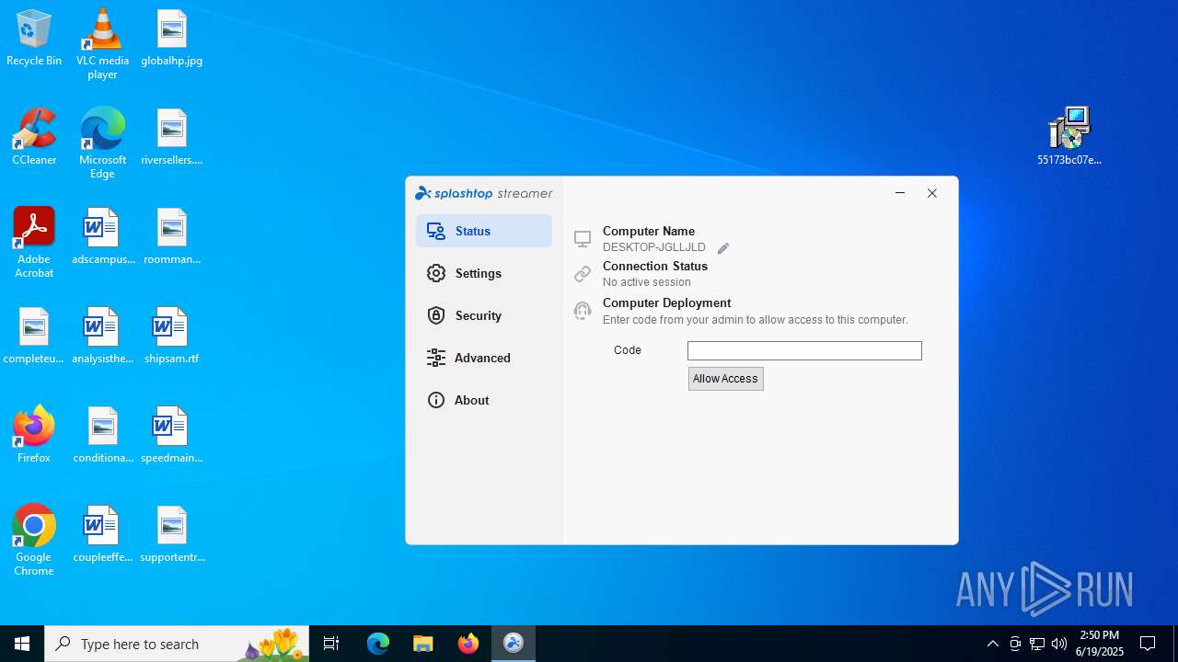This screenshot has height=662, width=1178.
Task: Select the Firefox desktop shortcut
Action: 34,435
